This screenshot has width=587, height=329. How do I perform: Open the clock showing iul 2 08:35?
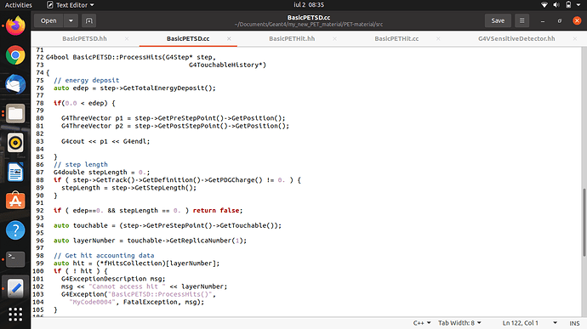click(309, 5)
